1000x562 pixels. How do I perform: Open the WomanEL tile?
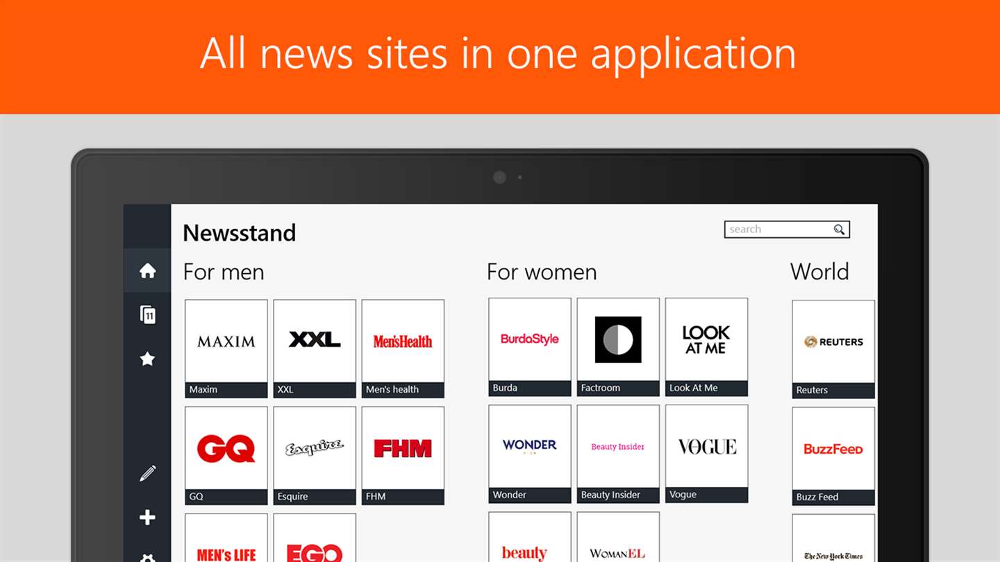click(x=618, y=537)
